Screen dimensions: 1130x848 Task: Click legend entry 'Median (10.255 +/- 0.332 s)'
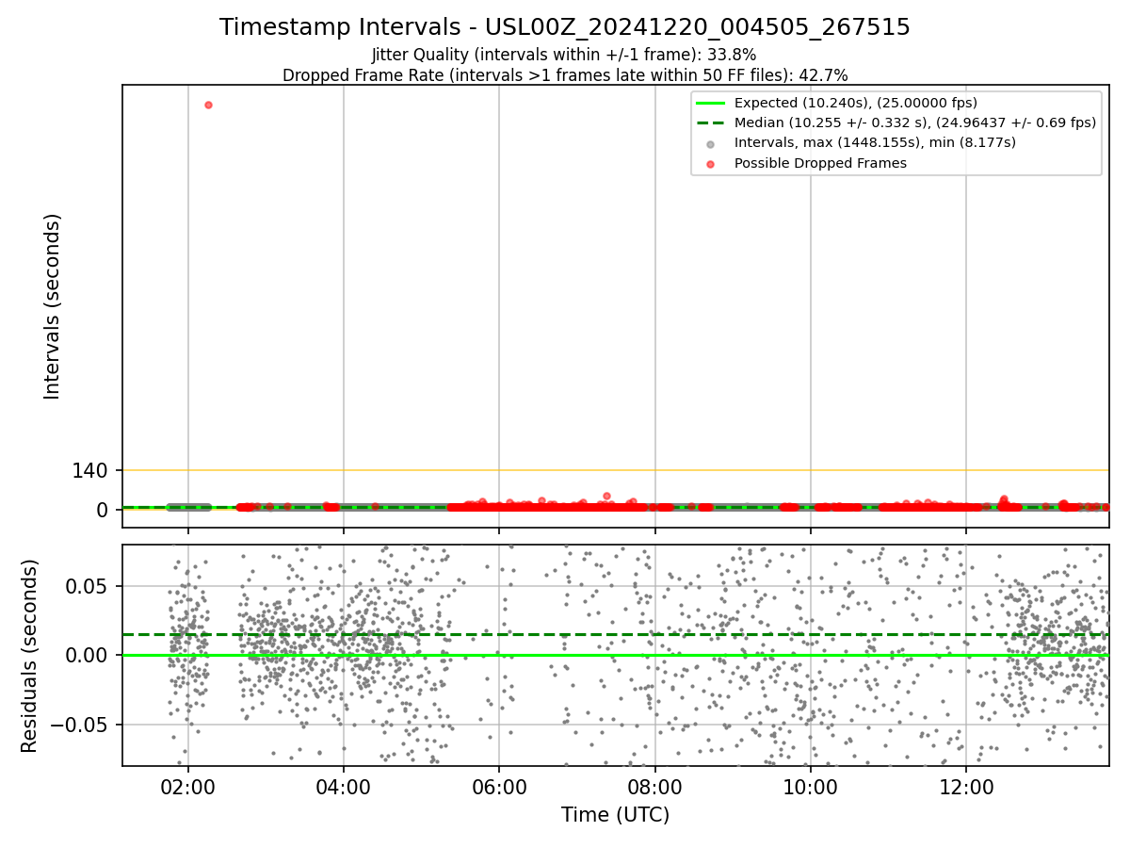(915, 122)
